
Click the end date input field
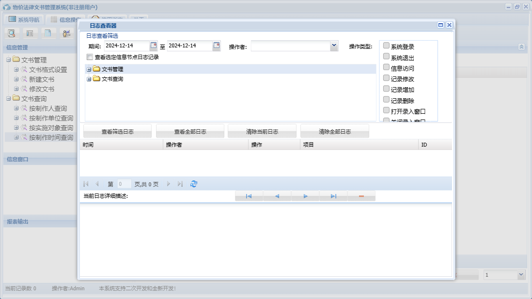click(x=190, y=45)
